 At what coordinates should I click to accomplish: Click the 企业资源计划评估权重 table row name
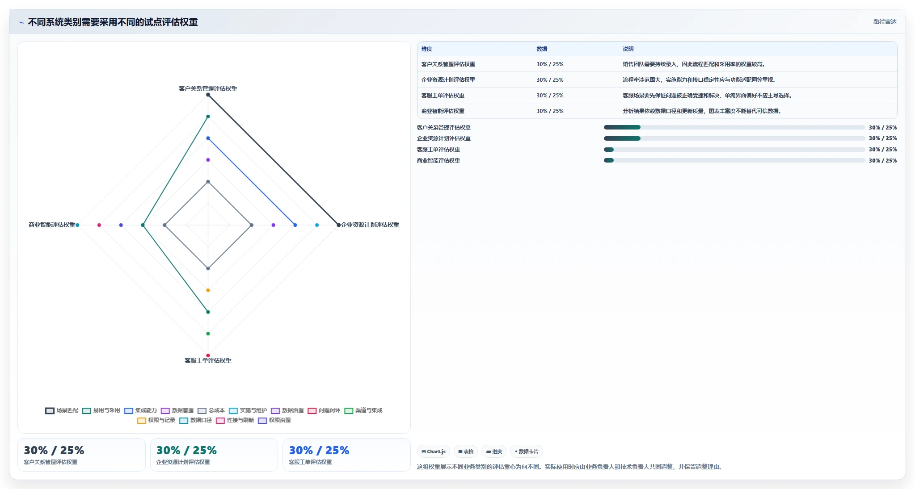[448, 80]
